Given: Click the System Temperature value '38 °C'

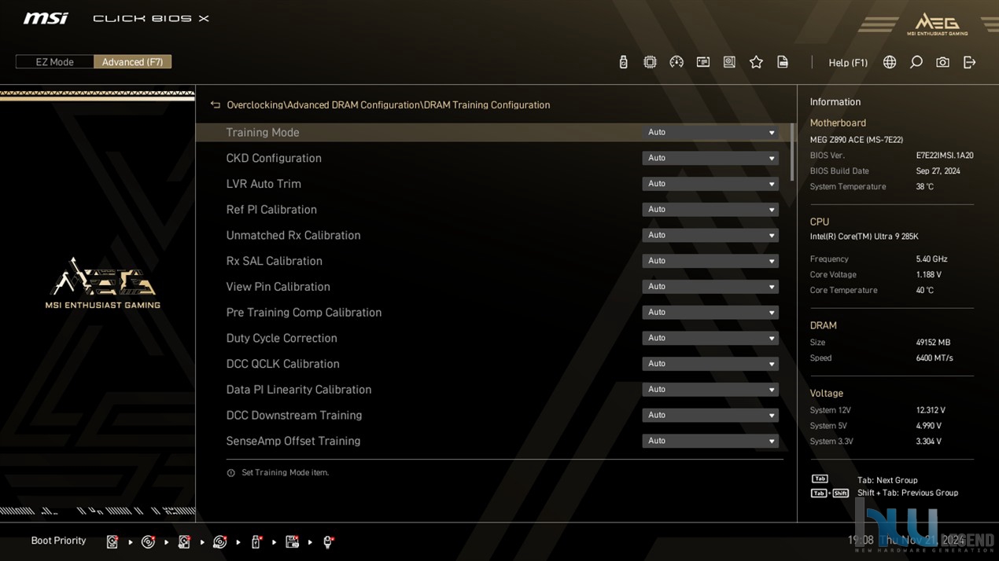Looking at the screenshot, I should 925,187.
